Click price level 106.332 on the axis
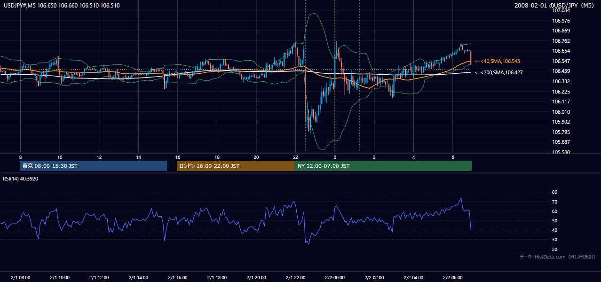601x282 pixels. tap(561, 81)
